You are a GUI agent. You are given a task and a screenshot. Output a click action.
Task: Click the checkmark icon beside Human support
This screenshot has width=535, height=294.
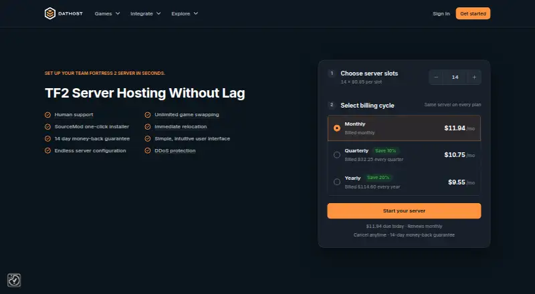[47, 115]
